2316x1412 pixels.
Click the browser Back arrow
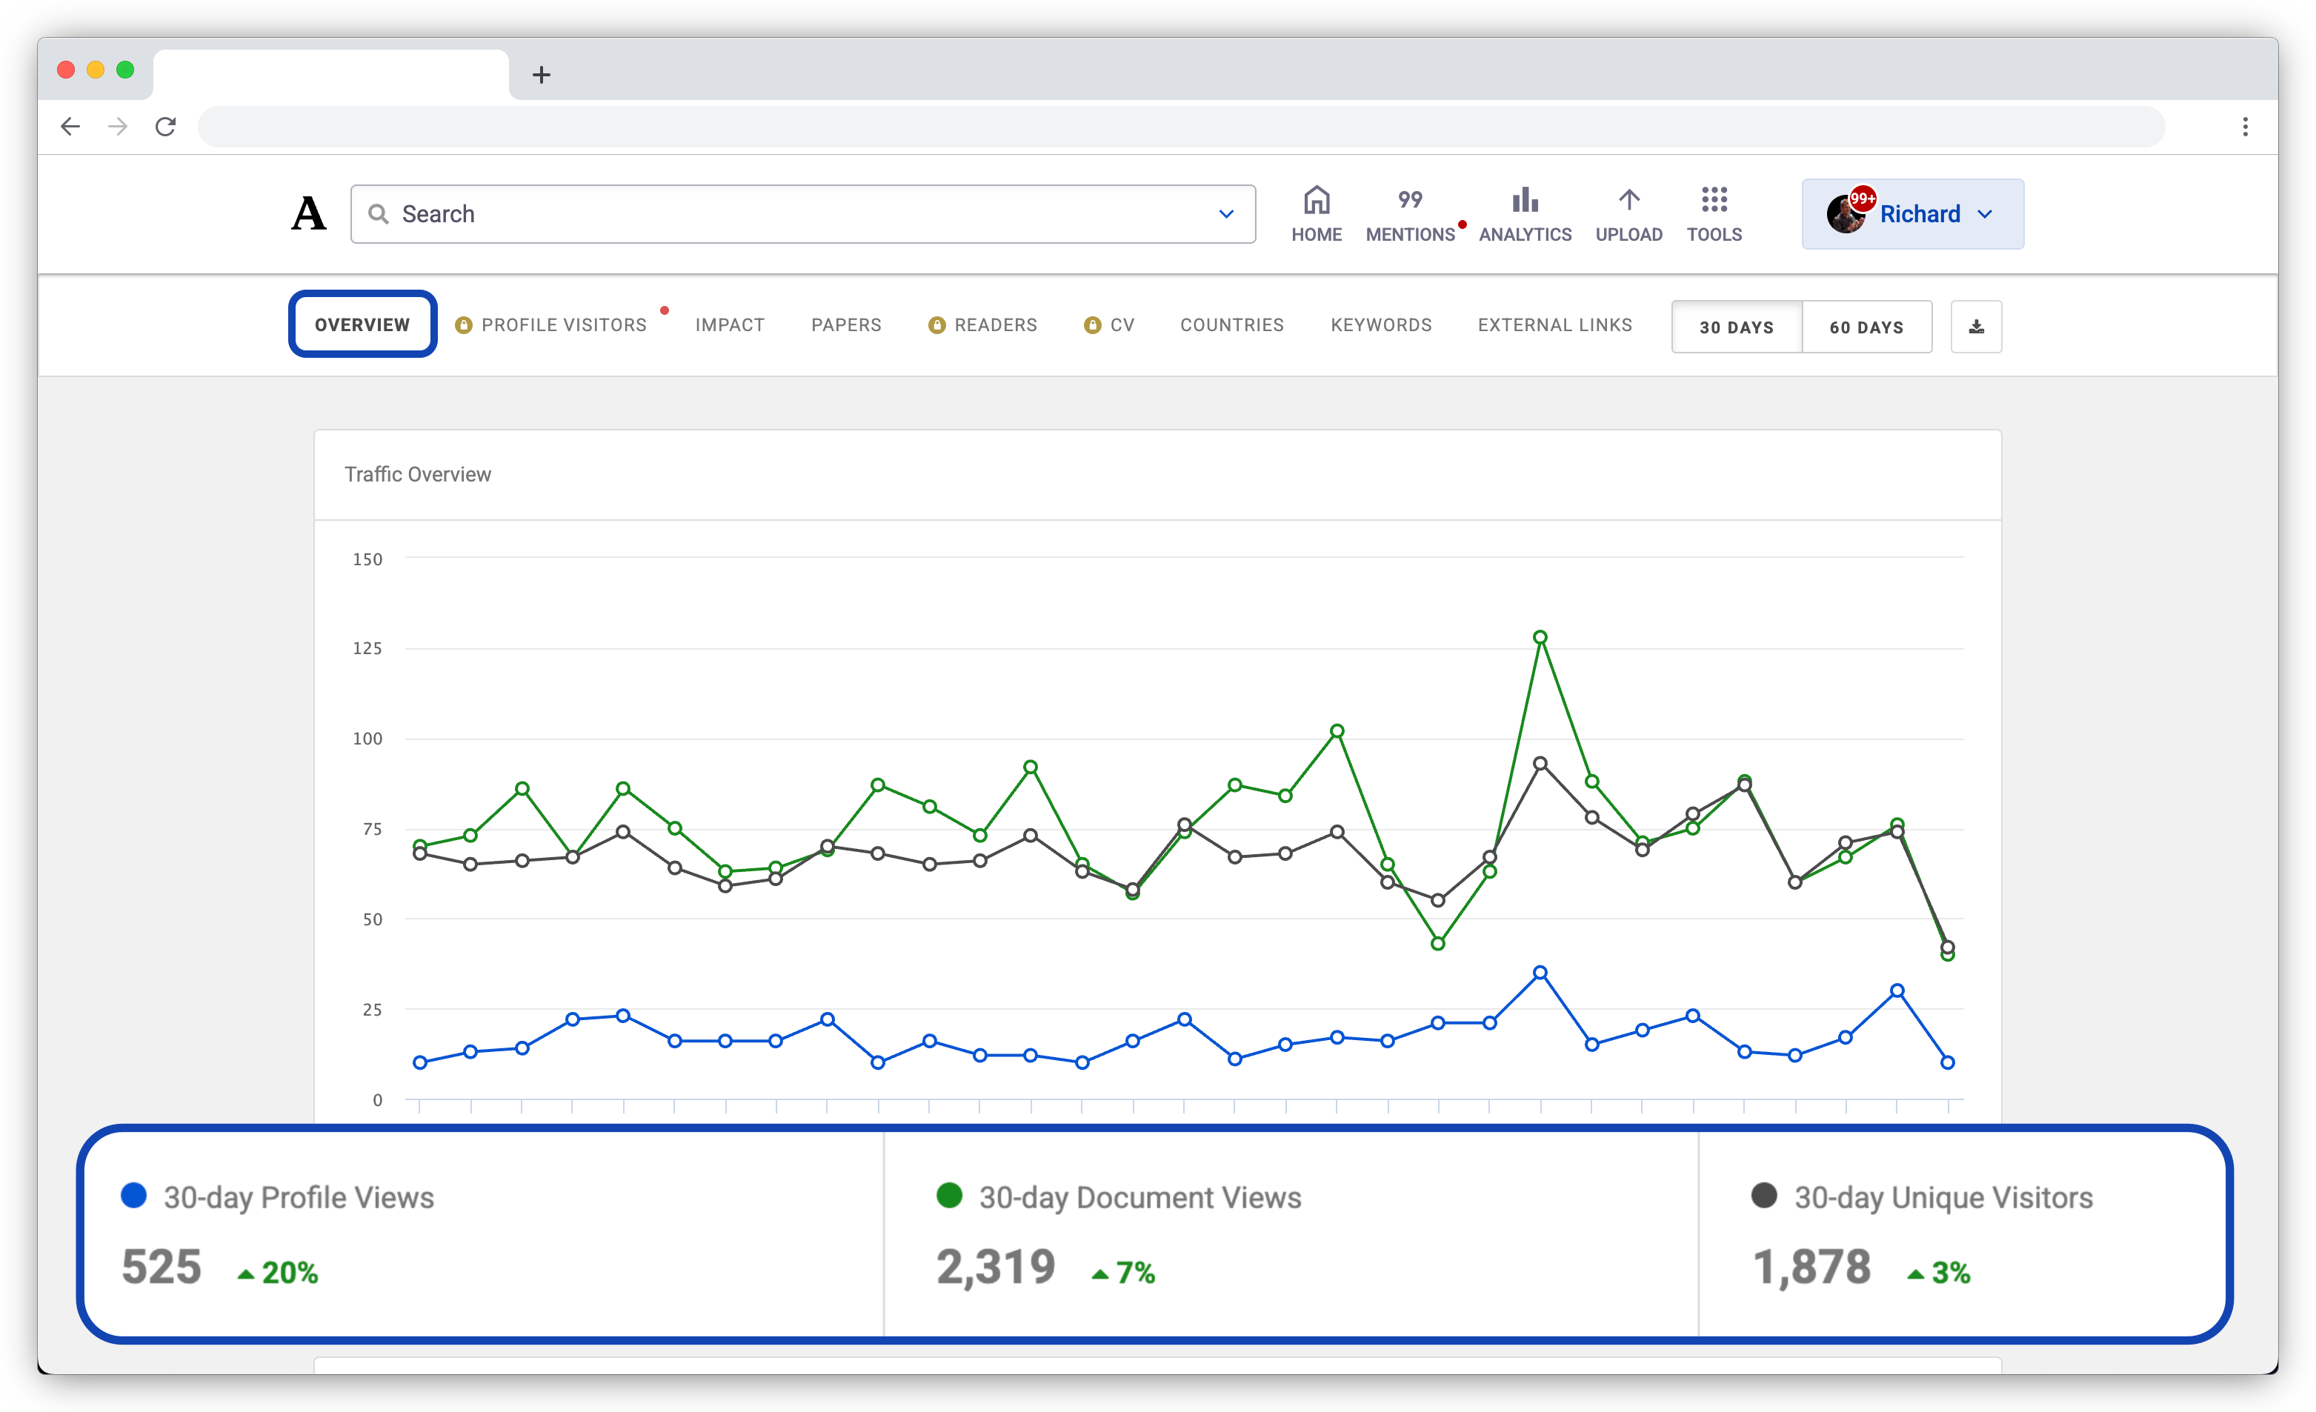pyautogui.click(x=70, y=126)
